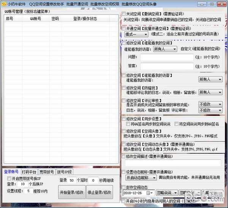Open the 模式一 dropdown

coord(136,34)
